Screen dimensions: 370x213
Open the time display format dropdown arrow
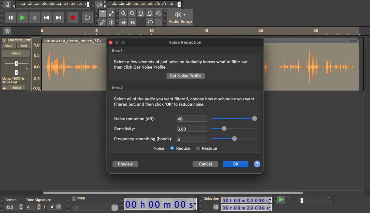195,204
